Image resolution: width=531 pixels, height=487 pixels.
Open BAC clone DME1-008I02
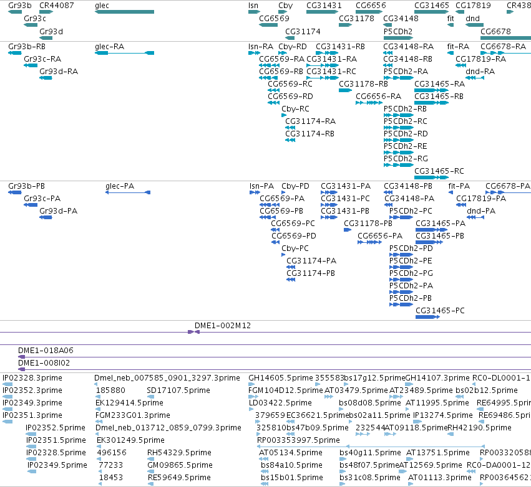pyautogui.click(x=44, y=363)
